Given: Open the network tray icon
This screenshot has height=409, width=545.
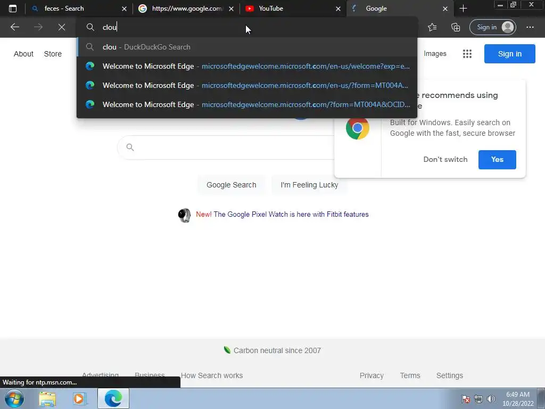Looking at the screenshot, I should coord(478,399).
